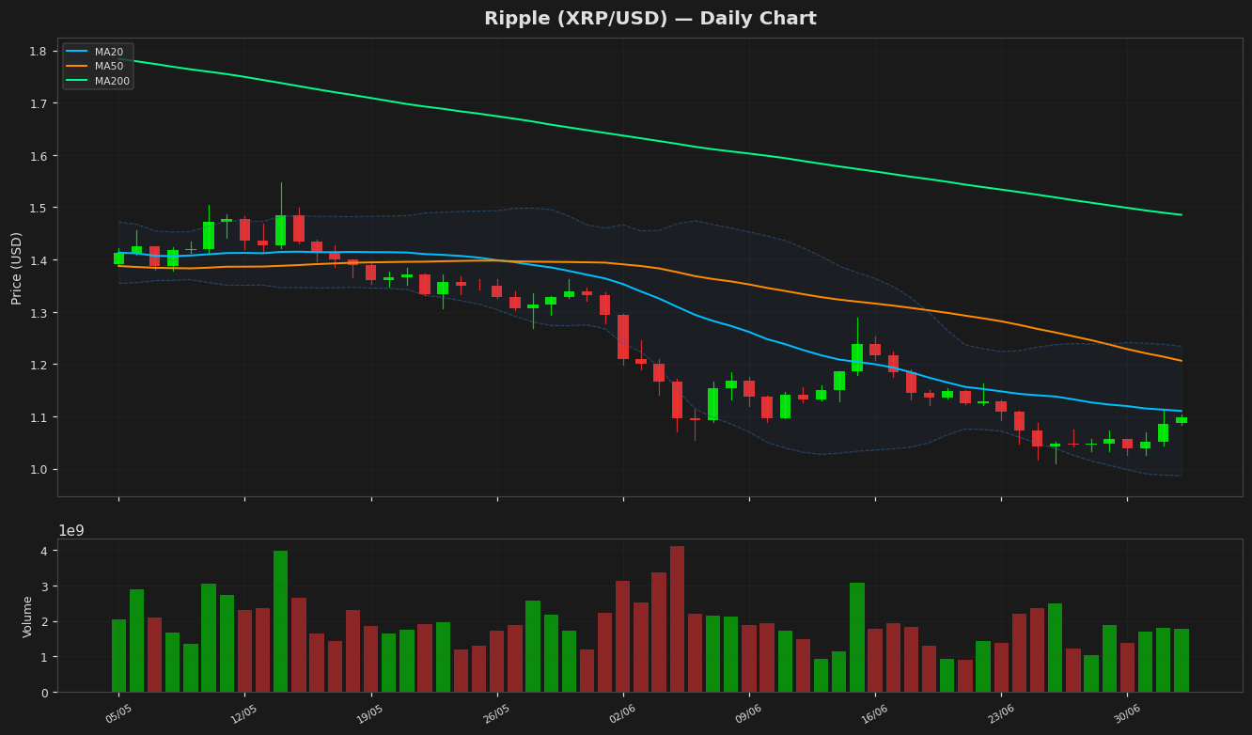Click the 1.5 price axis tick

coord(38,208)
